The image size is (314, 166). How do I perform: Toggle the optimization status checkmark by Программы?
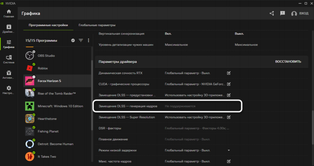[x=73, y=40]
